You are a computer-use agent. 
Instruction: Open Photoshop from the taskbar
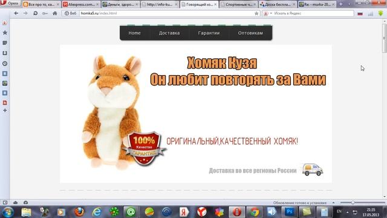coord(289,212)
